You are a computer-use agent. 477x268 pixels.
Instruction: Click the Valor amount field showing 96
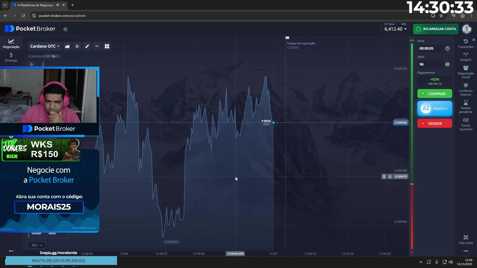point(434,64)
